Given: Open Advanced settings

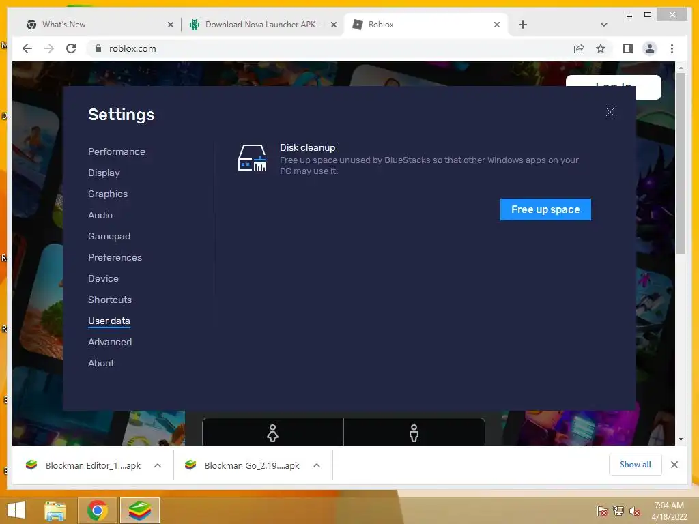Looking at the screenshot, I should tap(110, 342).
